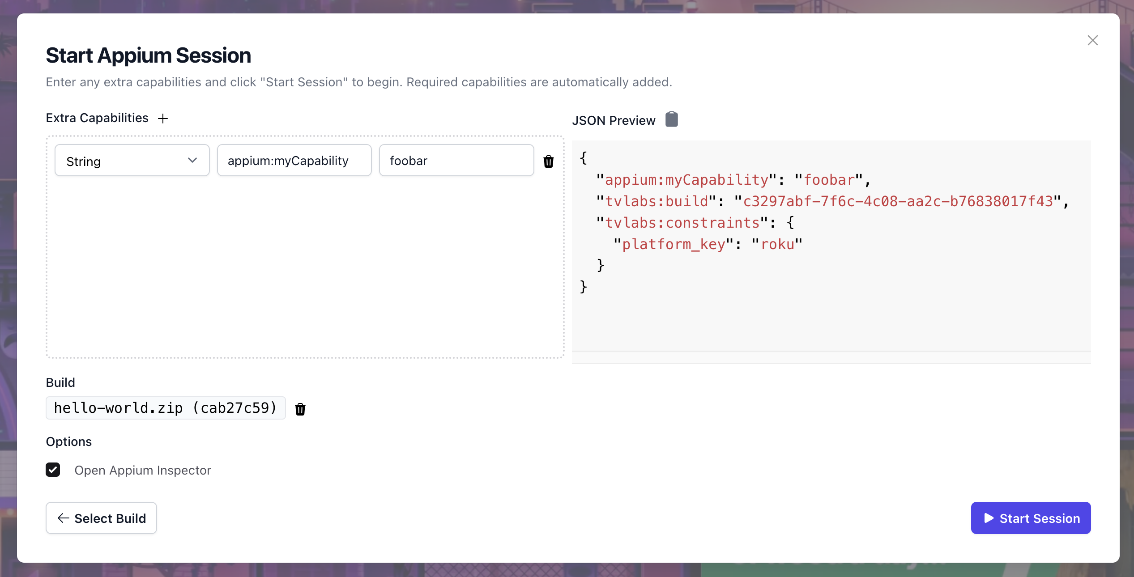This screenshot has height=577, width=1134.
Task: Click the hello-world.zip build name chip
Action: pyautogui.click(x=166, y=408)
